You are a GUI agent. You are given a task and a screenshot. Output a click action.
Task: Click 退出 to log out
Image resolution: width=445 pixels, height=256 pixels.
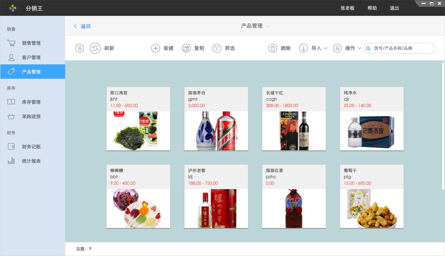[395, 8]
